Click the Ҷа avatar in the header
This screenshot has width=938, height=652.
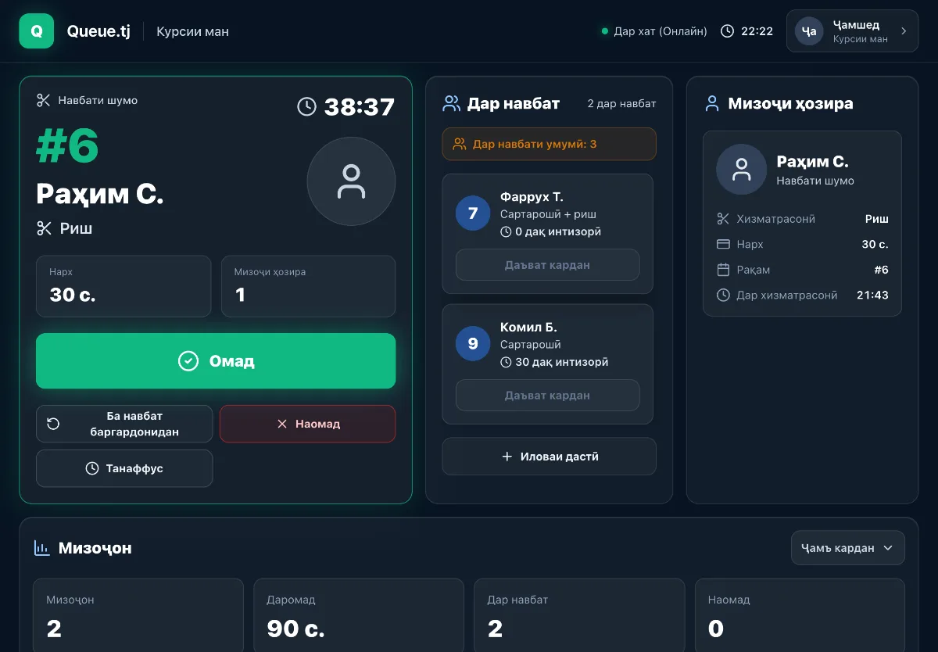(810, 31)
